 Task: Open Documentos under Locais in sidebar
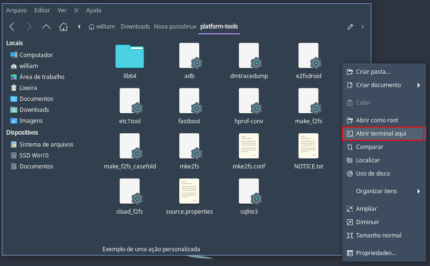[x=31, y=99]
